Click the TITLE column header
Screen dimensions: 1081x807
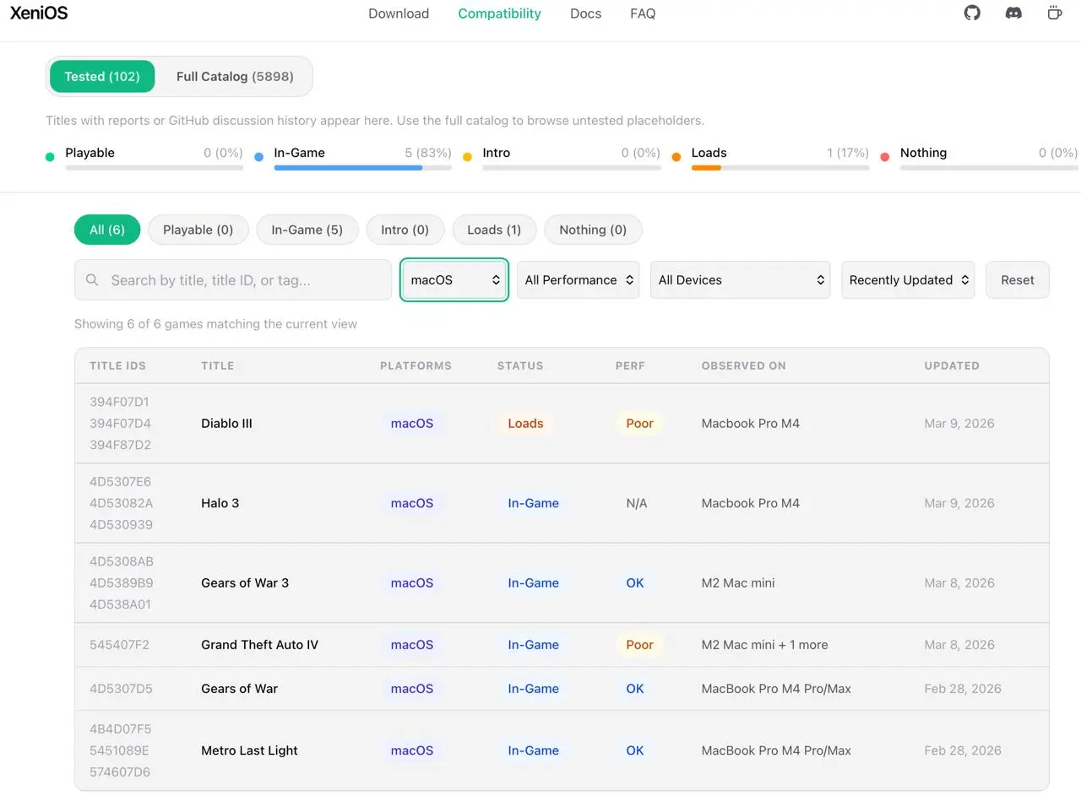pyautogui.click(x=217, y=366)
